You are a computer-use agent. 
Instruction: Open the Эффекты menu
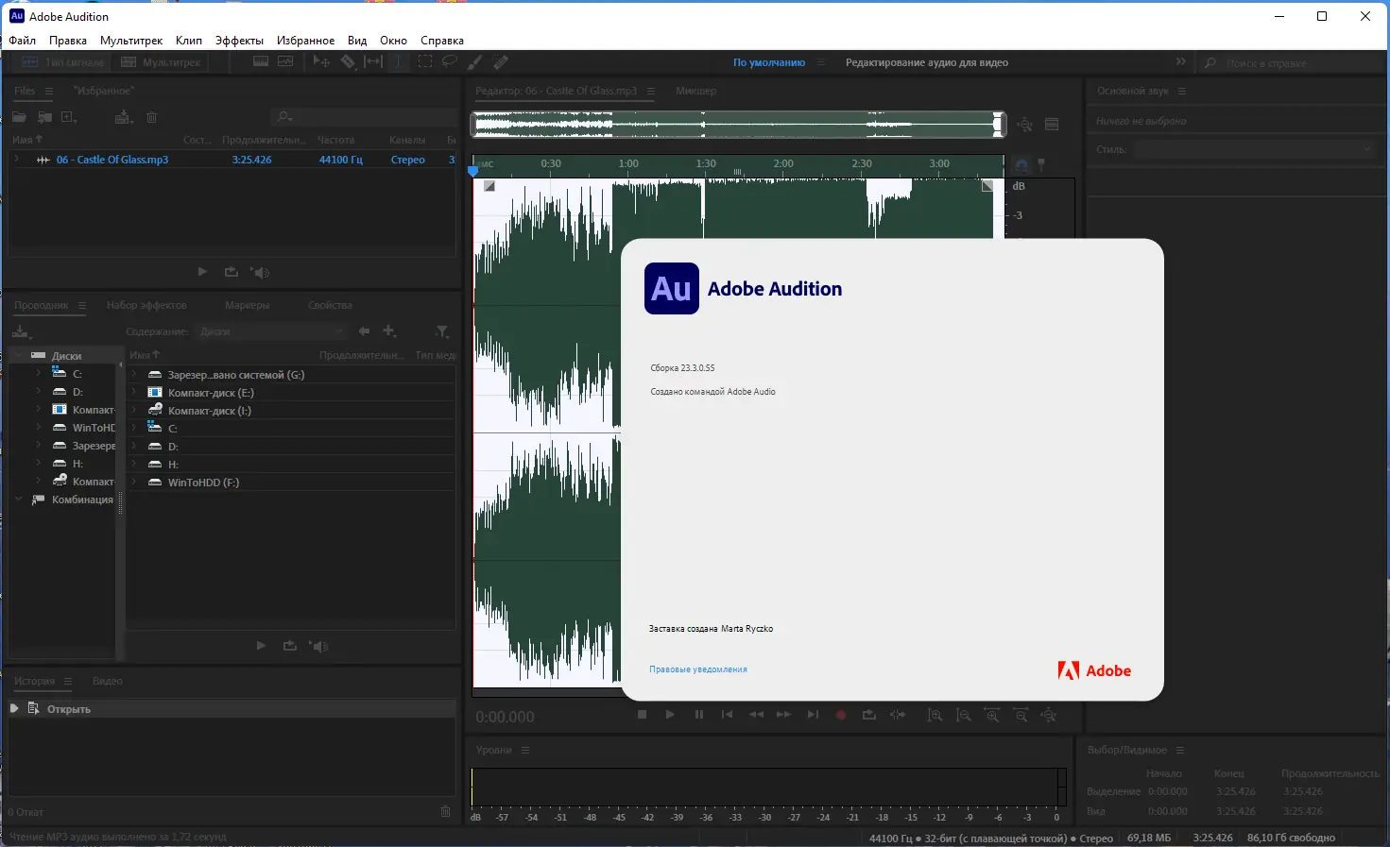click(240, 40)
